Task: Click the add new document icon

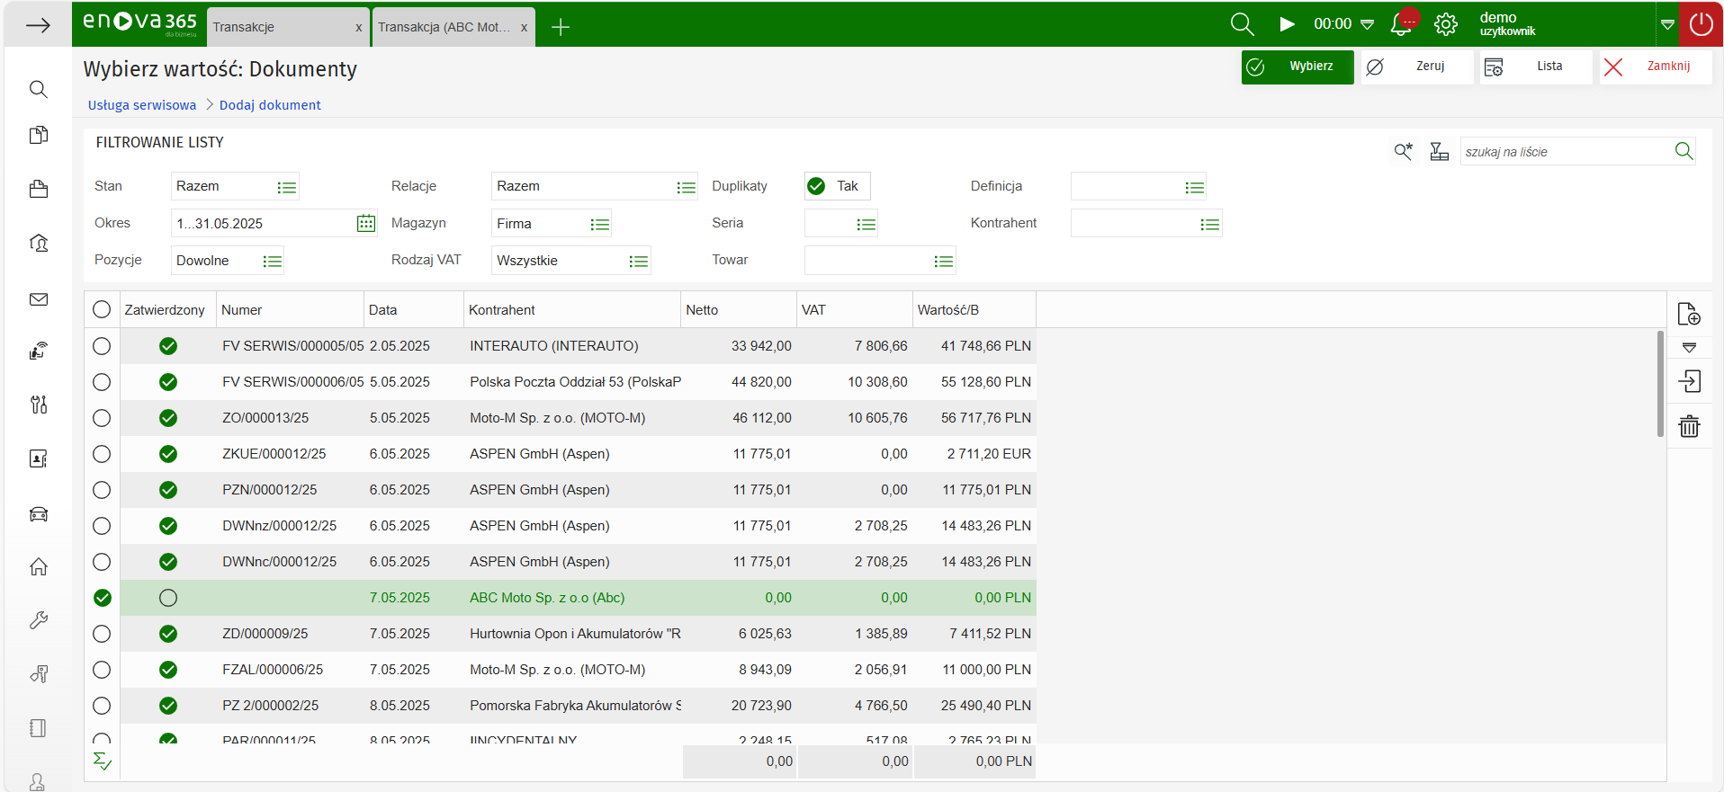Action: click(x=1689, y=314)
